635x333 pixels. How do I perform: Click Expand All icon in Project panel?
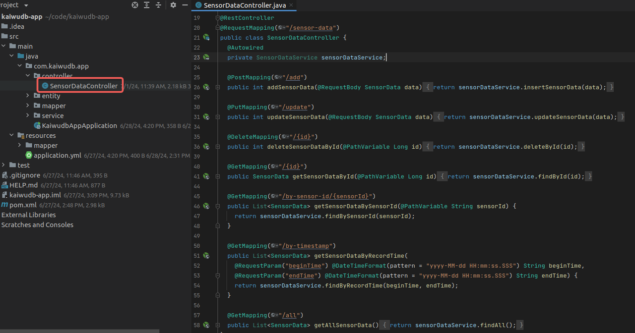[x=147, y=5]
